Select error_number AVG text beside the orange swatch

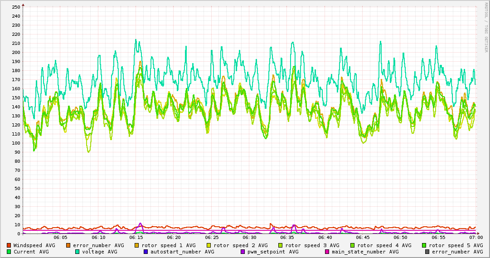click(98, 245)
